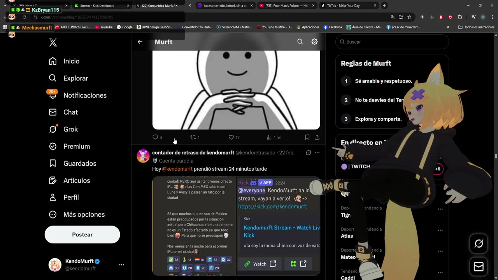
Task: Search within the Murft community icon
Action: (300, 42)
